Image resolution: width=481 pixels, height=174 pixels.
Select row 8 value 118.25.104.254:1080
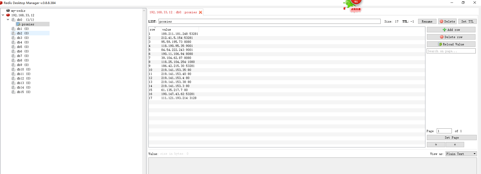click(178, 62)
